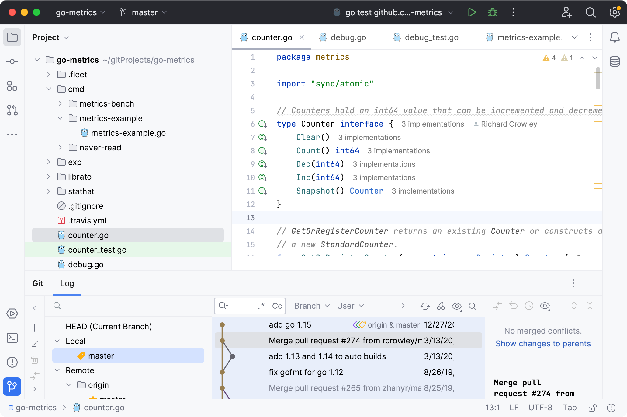Toggle match case Cc in log search

(x=277, y=306)
